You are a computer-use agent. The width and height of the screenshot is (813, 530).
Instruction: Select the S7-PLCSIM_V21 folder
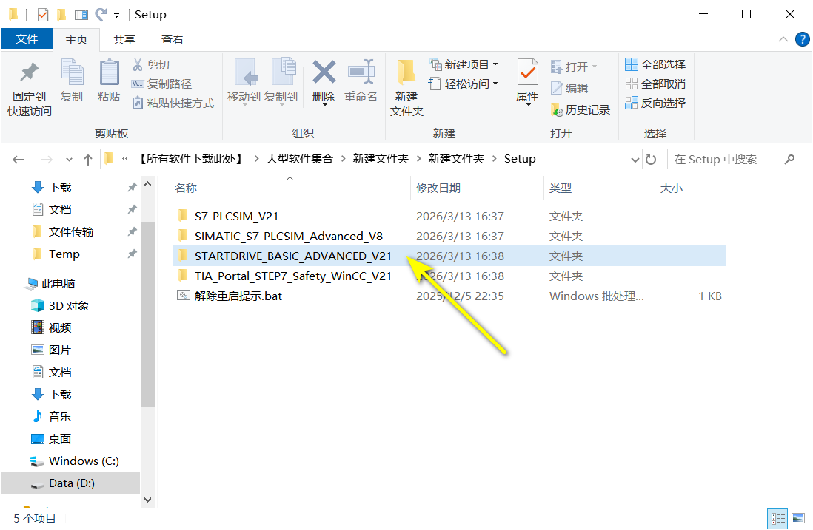pyautogui.click(x=449, y=217)
